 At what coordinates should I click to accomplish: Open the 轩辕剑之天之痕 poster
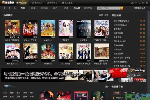[x=30, y=29]
